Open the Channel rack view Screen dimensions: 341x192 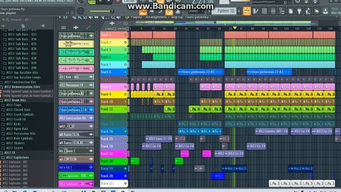coord(264,11)
